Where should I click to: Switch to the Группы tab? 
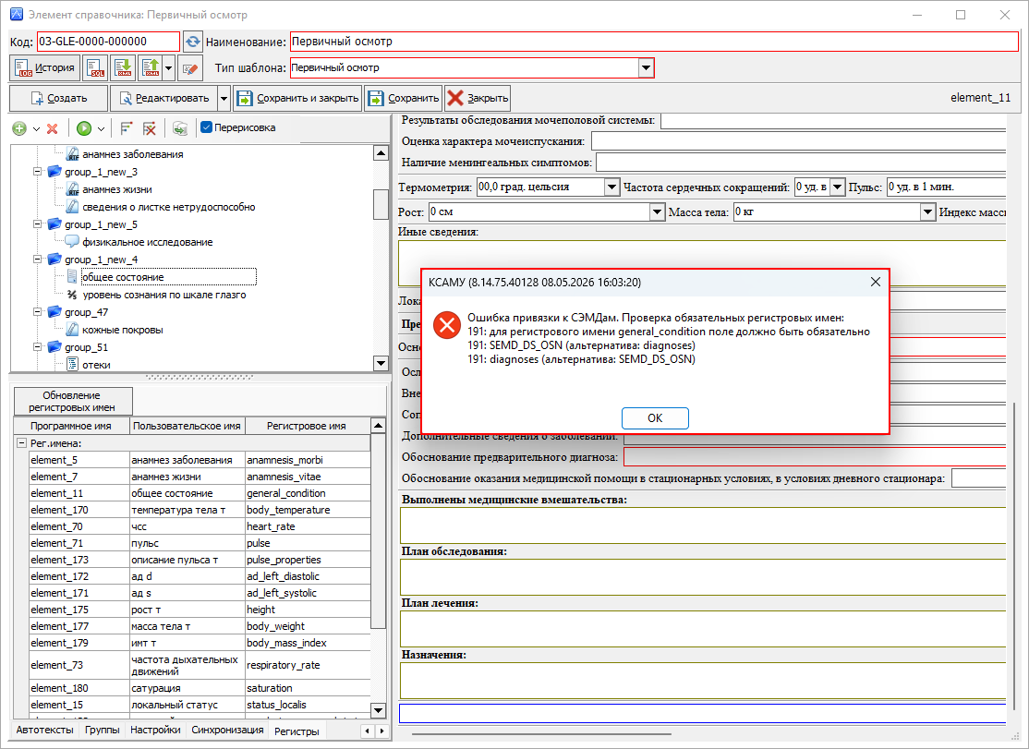(103, 730)
